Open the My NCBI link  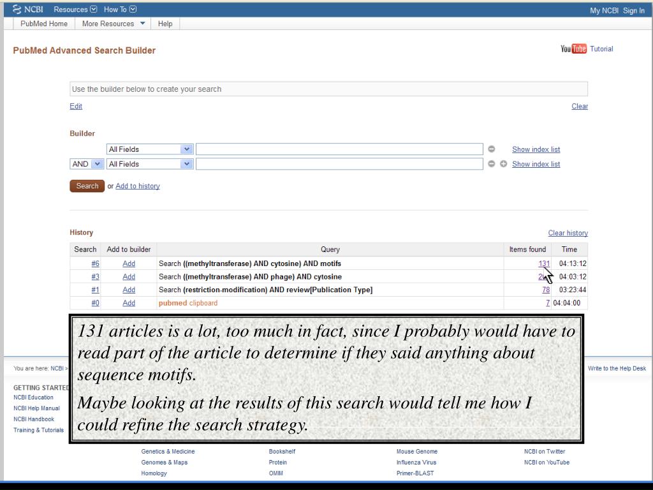click(604, 10)
